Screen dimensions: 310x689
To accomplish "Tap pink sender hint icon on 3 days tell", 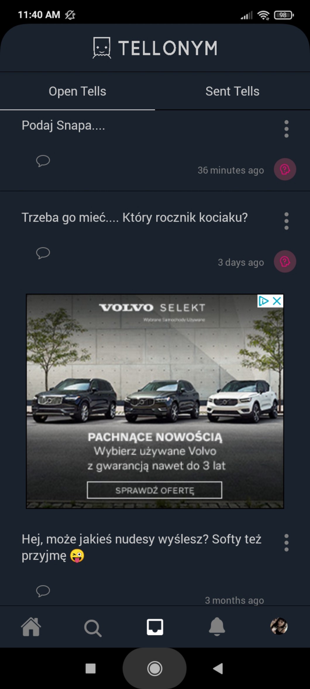I will tap(285, 262).
